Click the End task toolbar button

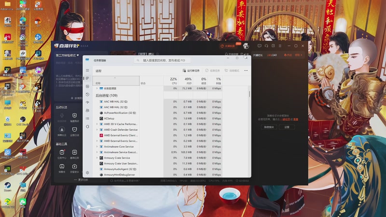pyautogui.click(x=212, y=70)
